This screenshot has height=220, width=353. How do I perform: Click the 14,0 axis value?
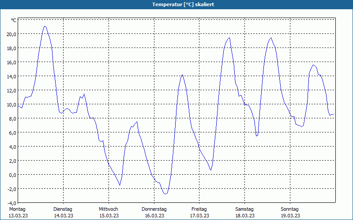click(x=11, y=77)
